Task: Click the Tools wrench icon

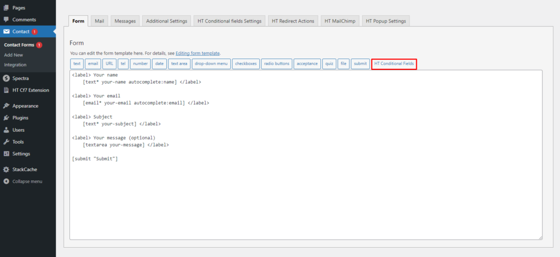Action: 6,142
